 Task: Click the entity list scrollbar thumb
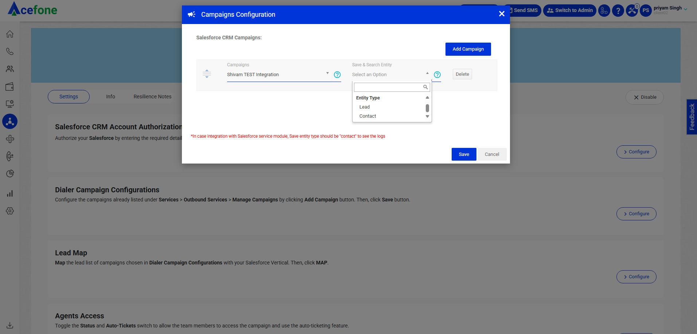click(x=427, y=108)
